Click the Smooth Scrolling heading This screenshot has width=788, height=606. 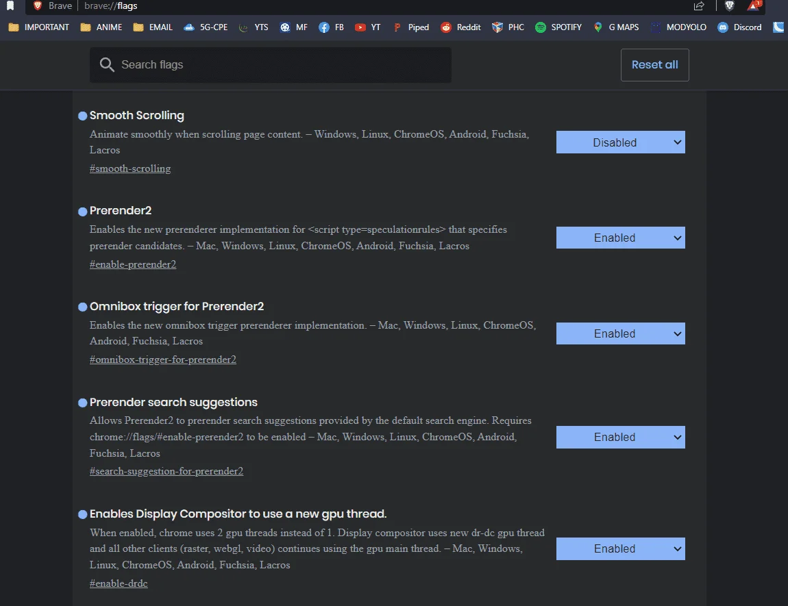click(x=136, y=116)
